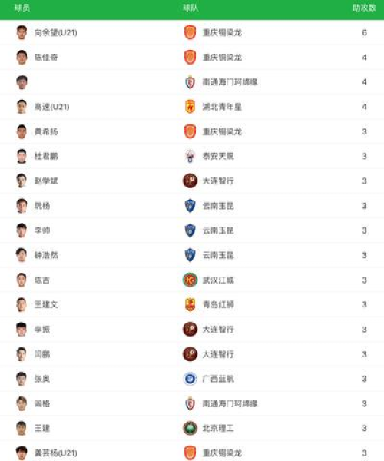Image resolution: width=384 pixels, height=461 pixels.
Task: Click 青岛红狮 team badge
Action: pos(190,304)
